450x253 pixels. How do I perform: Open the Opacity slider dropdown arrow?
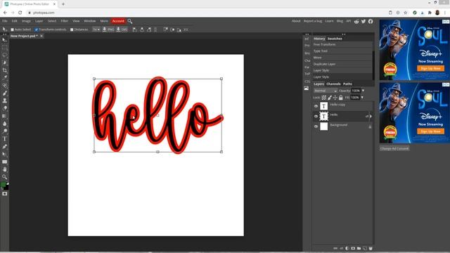coord(363,91)
